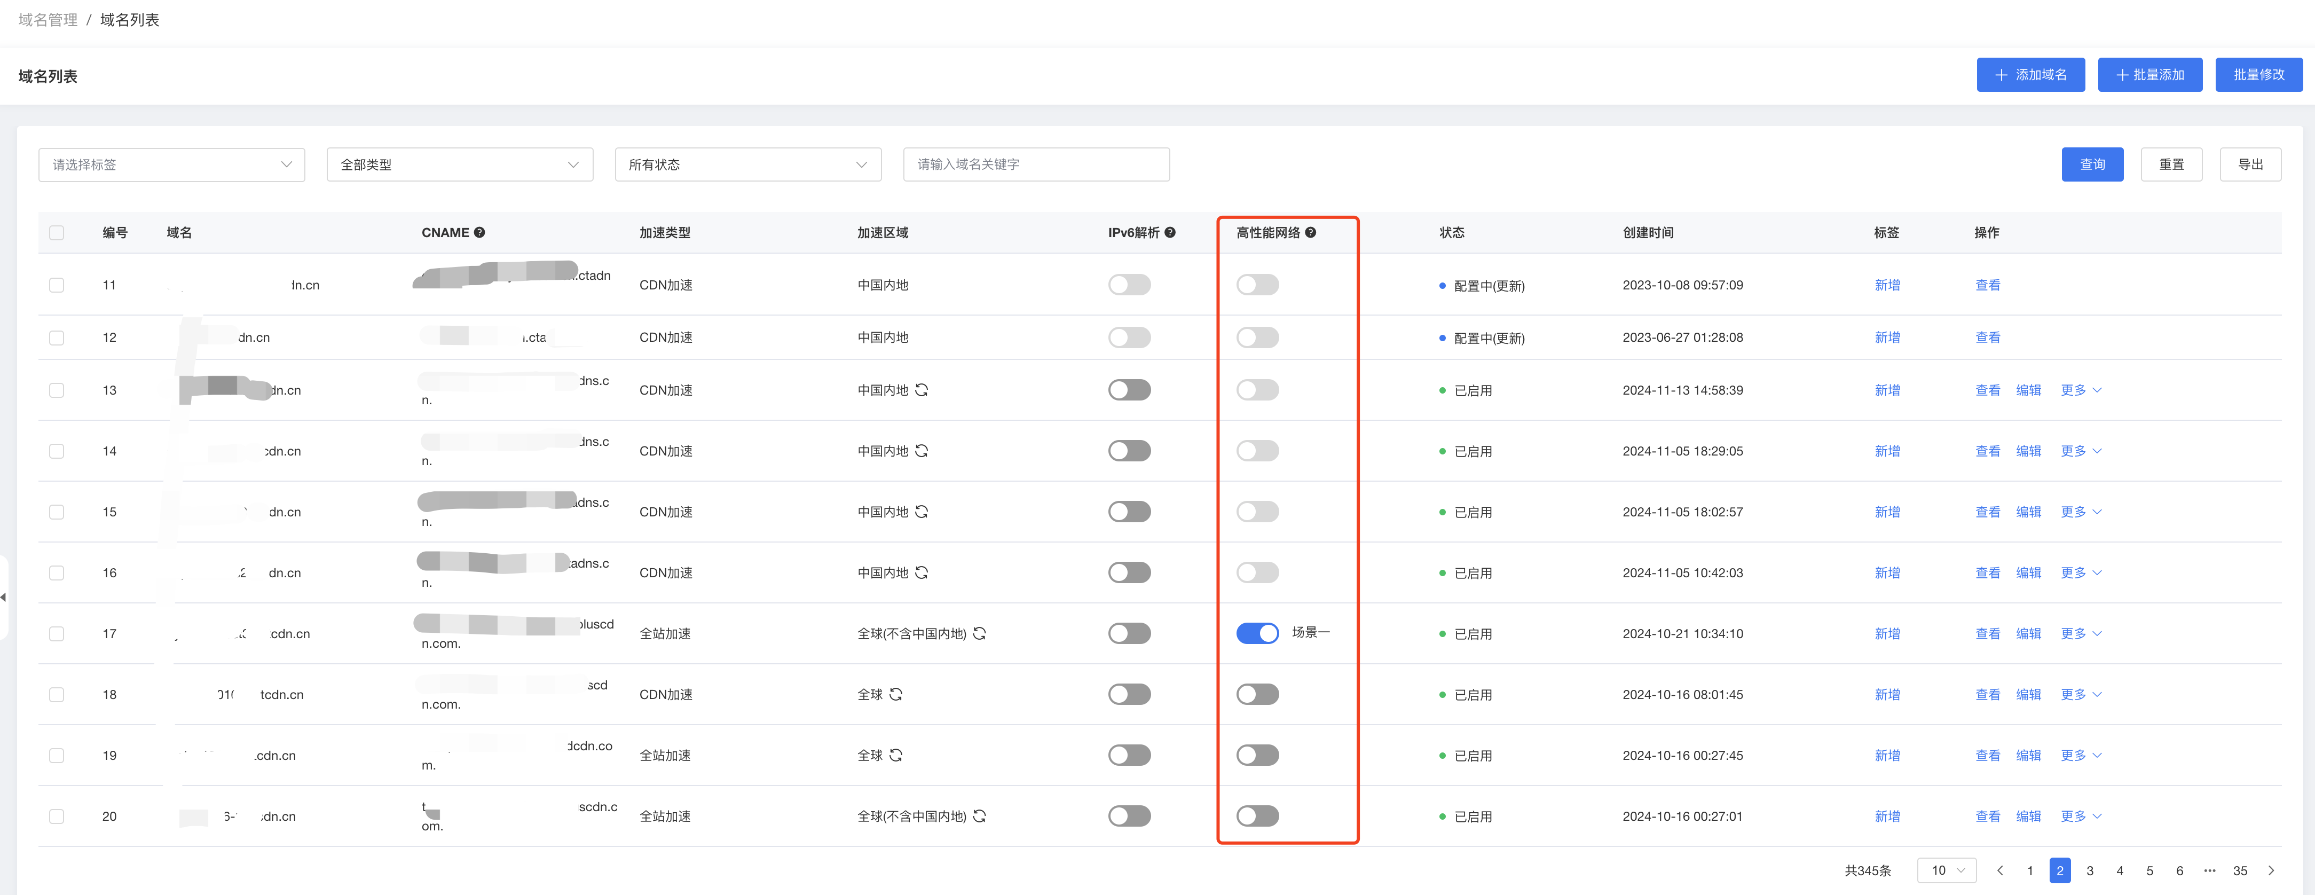
Task: Click 编辑 link for row 18
Action: 2028,695
